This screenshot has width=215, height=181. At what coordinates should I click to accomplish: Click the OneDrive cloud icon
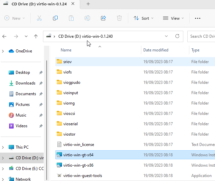[x=11, y=51]
